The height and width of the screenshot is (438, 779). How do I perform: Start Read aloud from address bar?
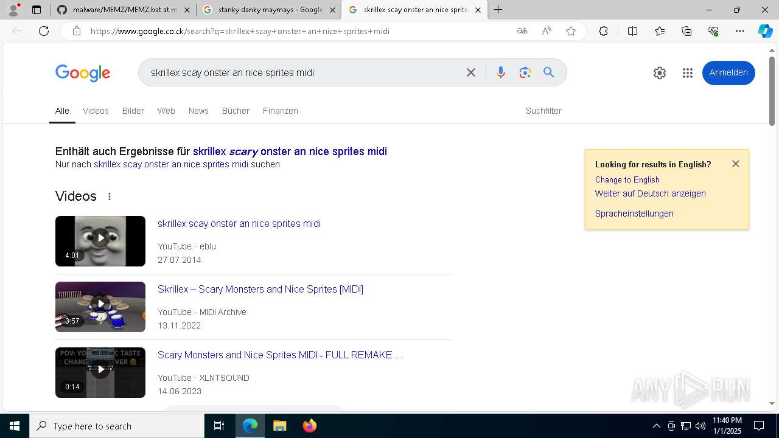[547, 31]
